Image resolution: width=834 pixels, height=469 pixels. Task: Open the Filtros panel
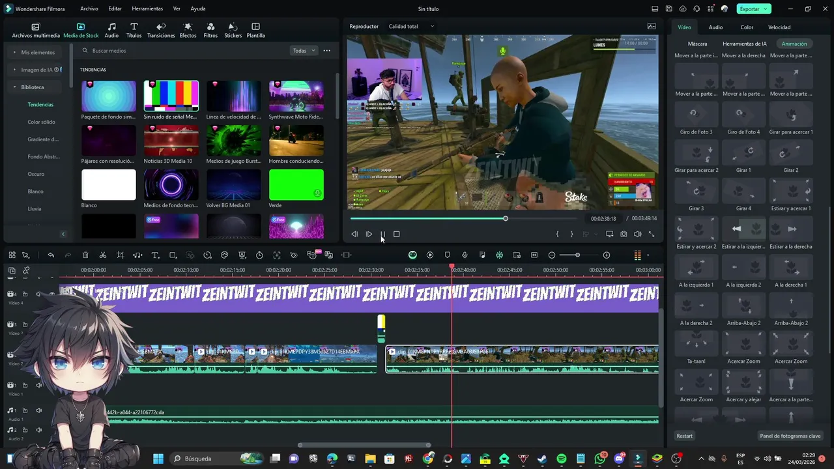pyautogui.click(x=210, y=30)
